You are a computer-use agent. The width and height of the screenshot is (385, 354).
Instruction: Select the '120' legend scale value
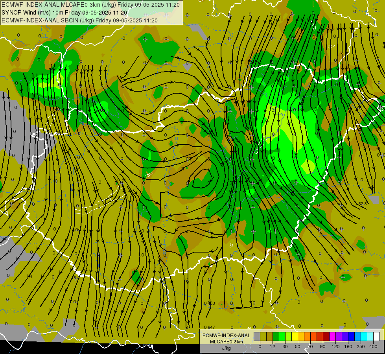[336, 347]
